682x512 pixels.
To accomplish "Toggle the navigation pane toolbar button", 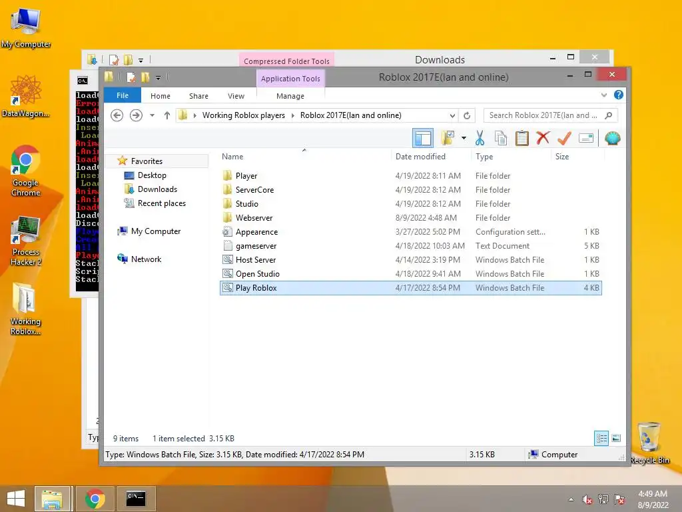I will click(422, 139).
